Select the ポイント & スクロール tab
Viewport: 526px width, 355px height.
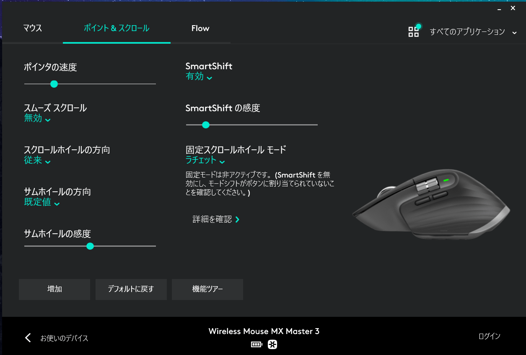(117, 29)
